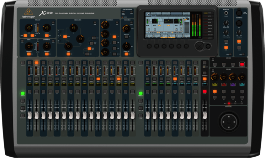
Task: Toggle the MONO BUS ON button
Action: click(x=126, y=37)
